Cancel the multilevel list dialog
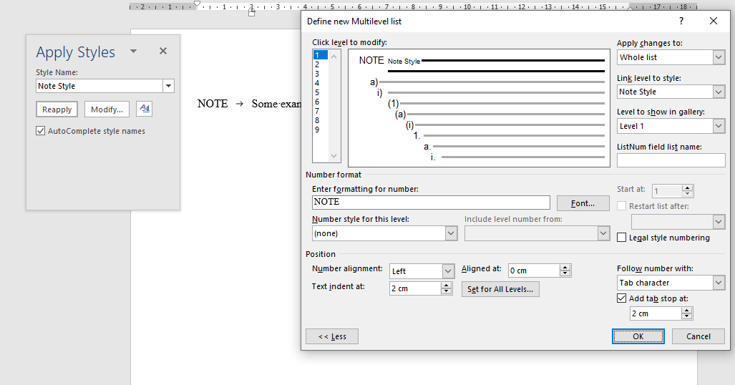Viewport: 735px width, 385px height. (699, 336)
